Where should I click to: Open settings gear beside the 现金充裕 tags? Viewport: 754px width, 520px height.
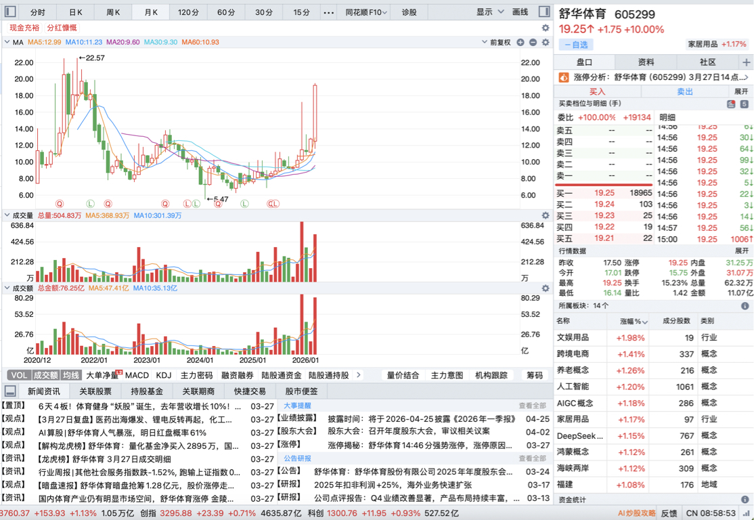(x=546, y=28)
